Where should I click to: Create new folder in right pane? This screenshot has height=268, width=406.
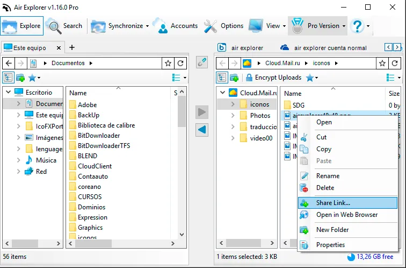(234, 77)
